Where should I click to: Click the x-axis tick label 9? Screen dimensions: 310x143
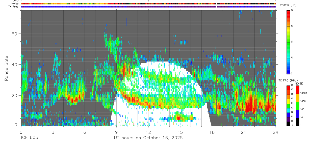coord(116,132)
